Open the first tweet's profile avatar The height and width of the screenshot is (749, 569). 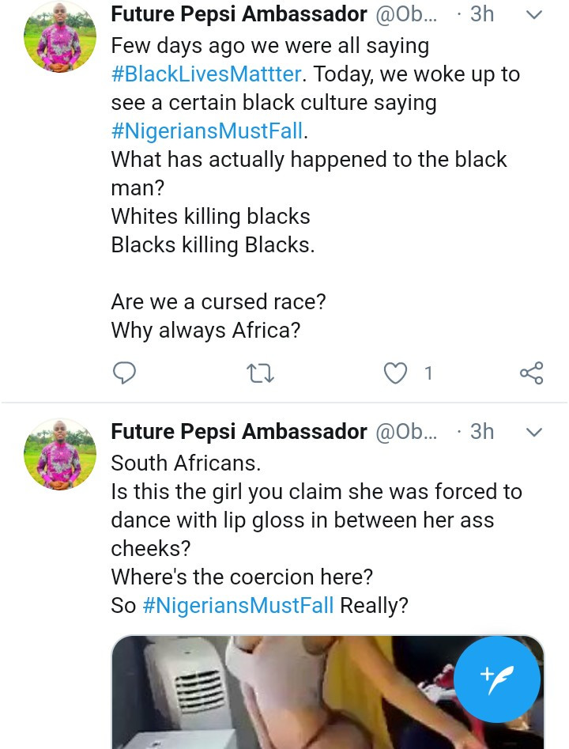[x=60, y=36]
